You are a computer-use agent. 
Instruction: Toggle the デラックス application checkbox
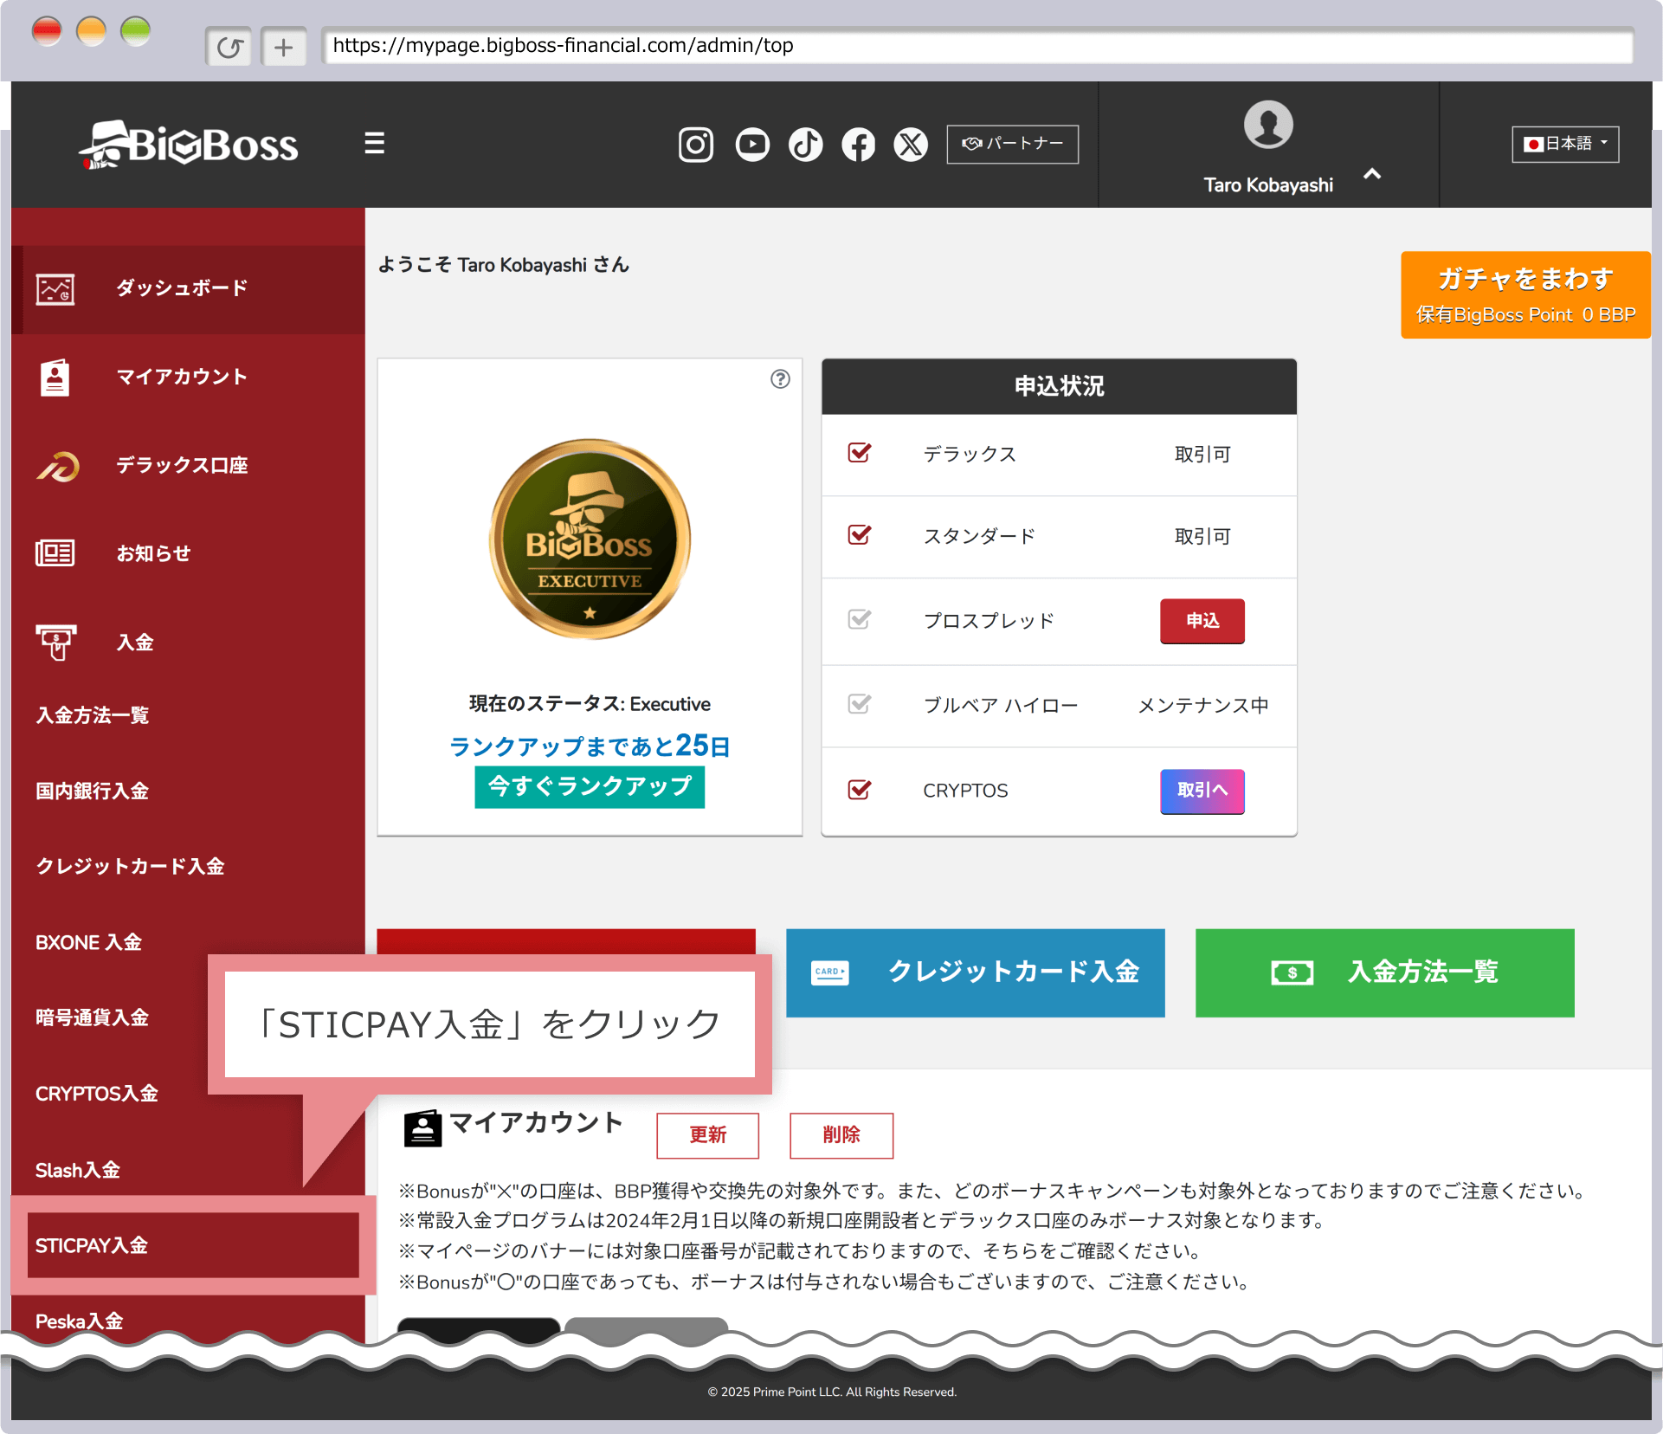(x=859, y=453)
